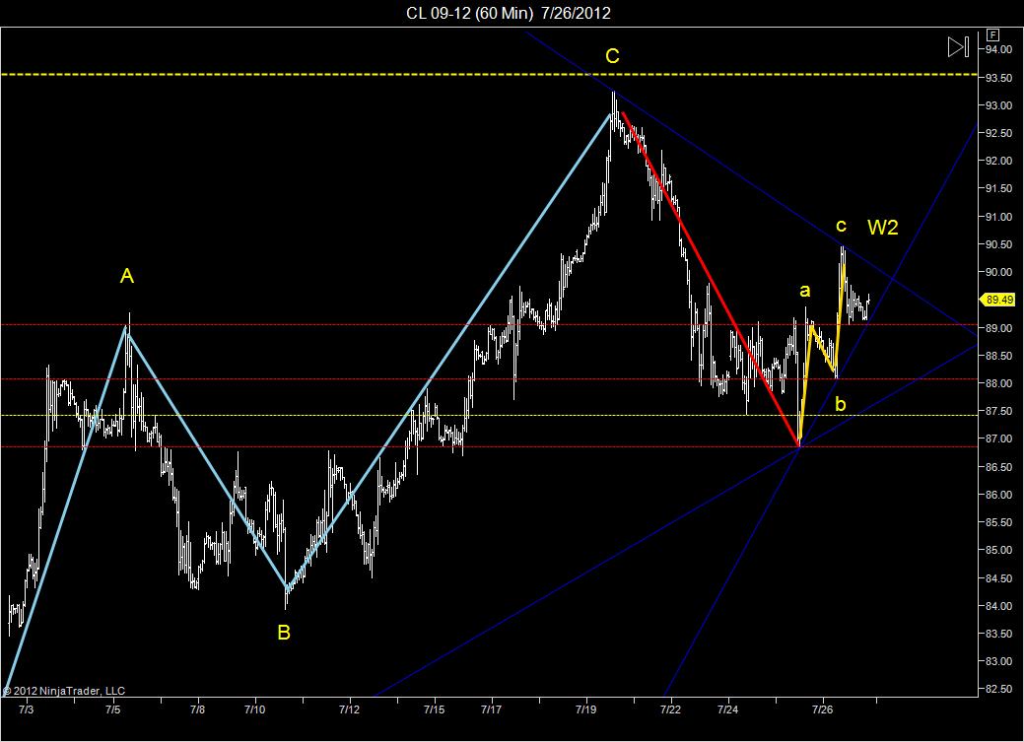The width and height of the screenshot is (1024, 742).
Task: Select the 'W2' wave label
Action: click(883, 228)
